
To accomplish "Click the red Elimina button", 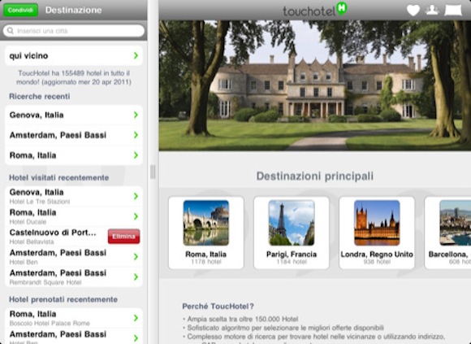I will (123, 237).
